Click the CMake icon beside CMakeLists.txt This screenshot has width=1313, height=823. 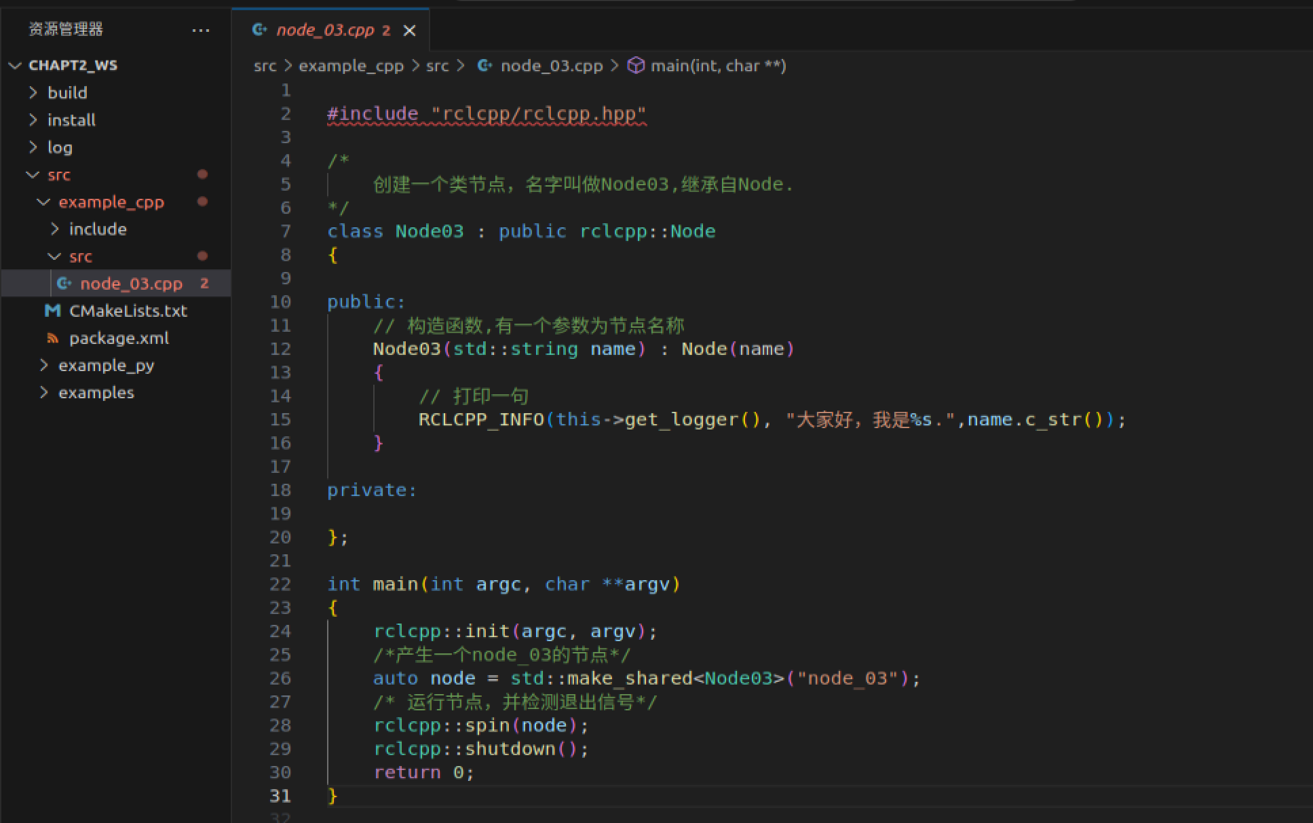(52, 311)
